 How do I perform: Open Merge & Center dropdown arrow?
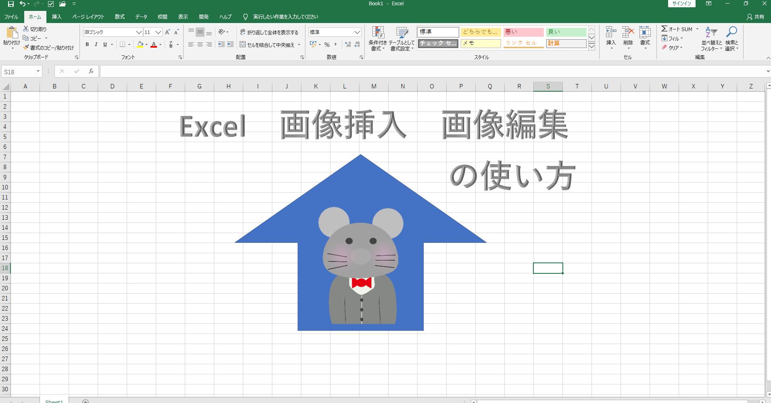click(x=299, y=45)
